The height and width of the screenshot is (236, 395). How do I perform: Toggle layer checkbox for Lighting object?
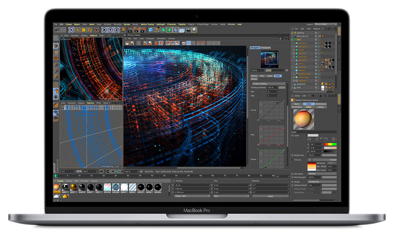(x=316, y=33)
